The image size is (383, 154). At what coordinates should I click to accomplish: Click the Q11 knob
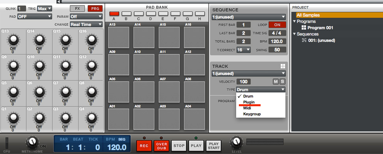(x=66, y=66)
